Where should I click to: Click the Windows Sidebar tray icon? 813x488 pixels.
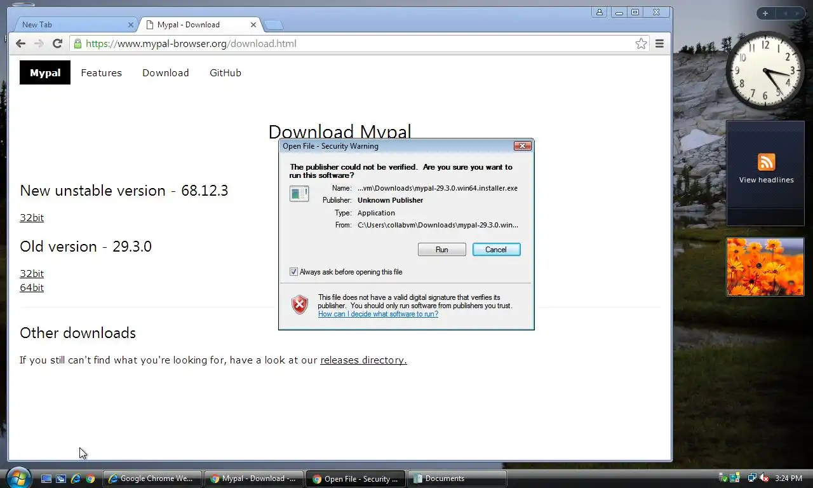pos(735,478)
